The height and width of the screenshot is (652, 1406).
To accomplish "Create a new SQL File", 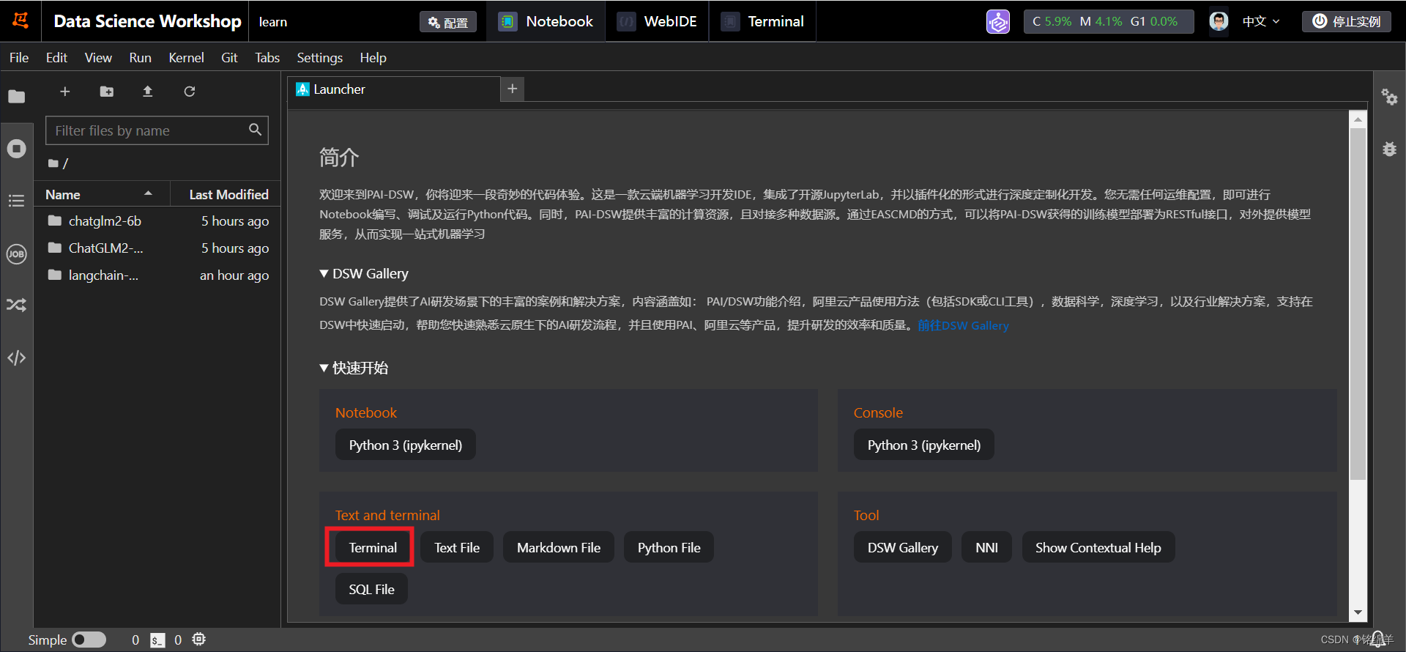I will click(x=371, y=589).
